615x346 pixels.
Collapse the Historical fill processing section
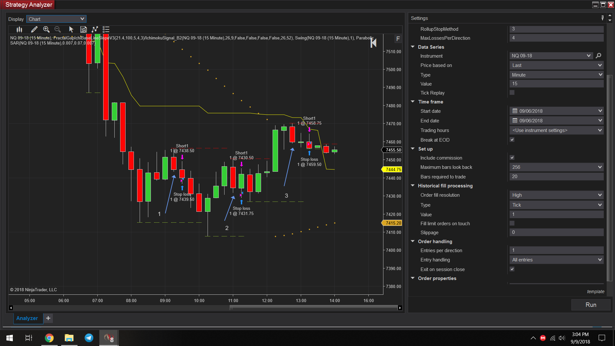(x=413, y=185)
